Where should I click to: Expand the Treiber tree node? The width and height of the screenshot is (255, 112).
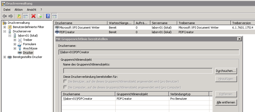[15, 40]
